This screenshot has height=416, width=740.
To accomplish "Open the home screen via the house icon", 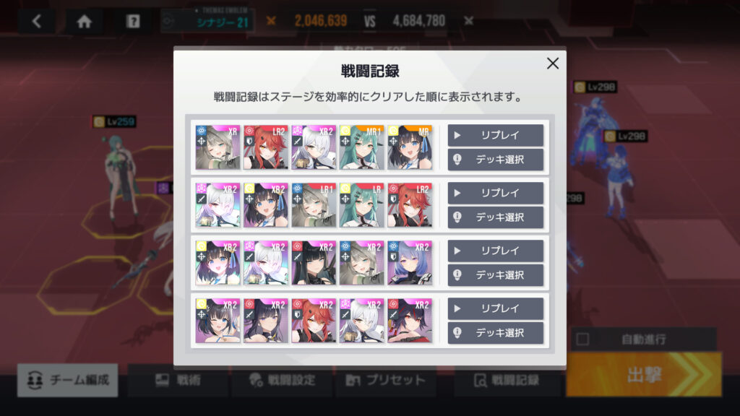I will tap(85, 21).
